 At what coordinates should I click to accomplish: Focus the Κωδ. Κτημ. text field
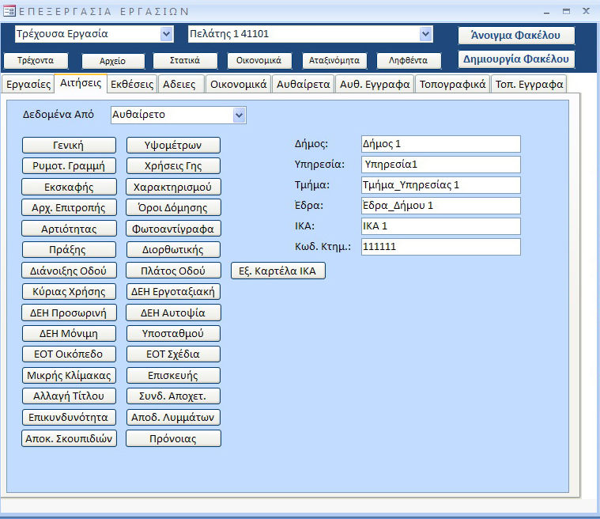coord(440,247)
